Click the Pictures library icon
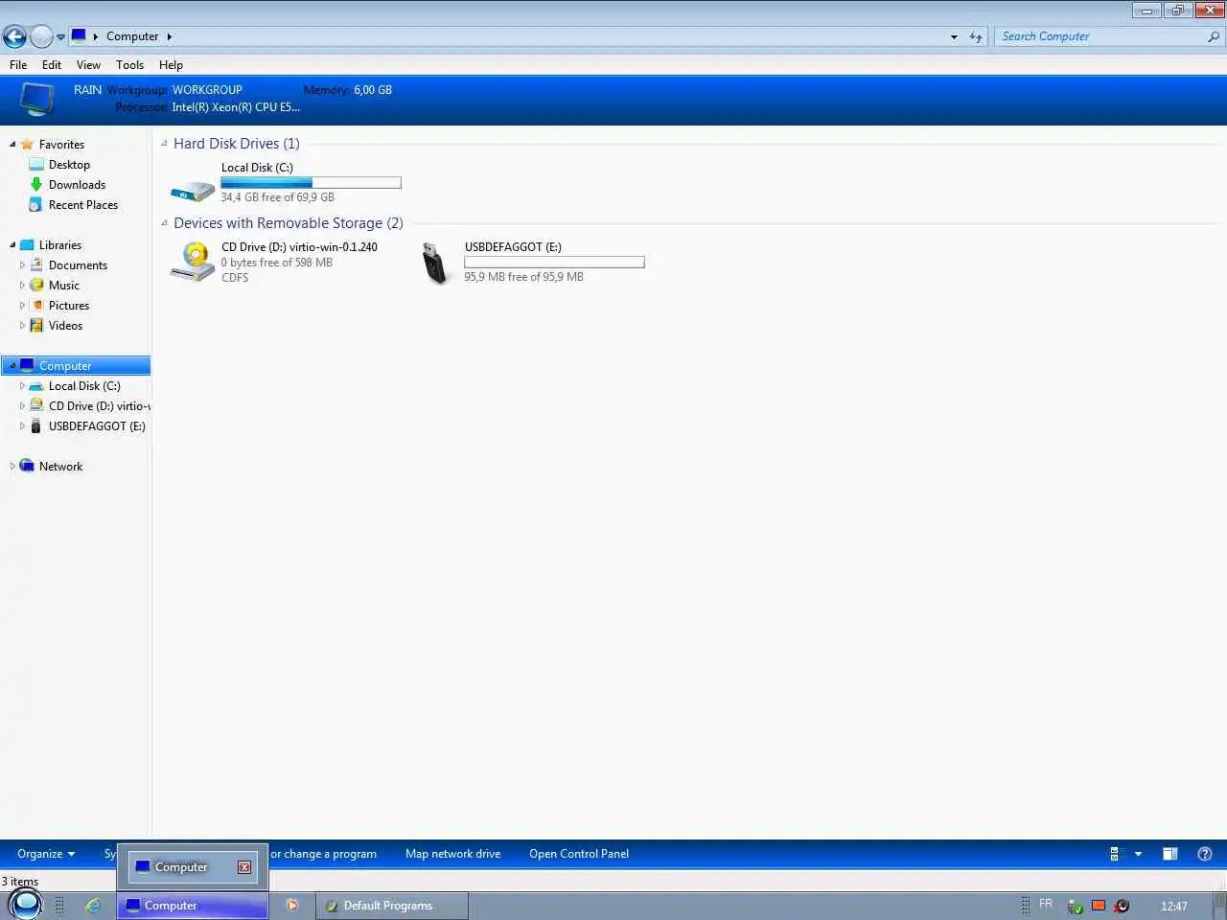This screenshot has width=1227, height=920. tap(36, 306)
